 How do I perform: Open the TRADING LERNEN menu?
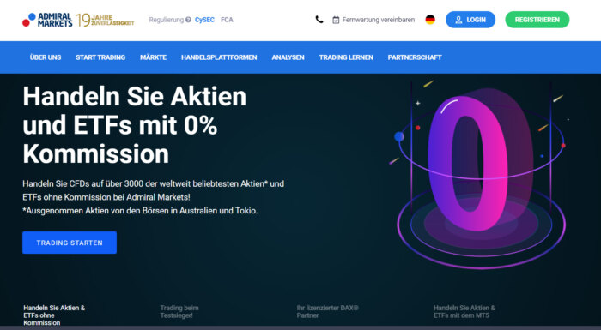346,57
